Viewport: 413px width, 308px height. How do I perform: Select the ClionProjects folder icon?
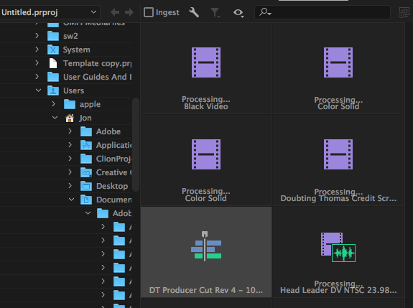click(86, 159)
